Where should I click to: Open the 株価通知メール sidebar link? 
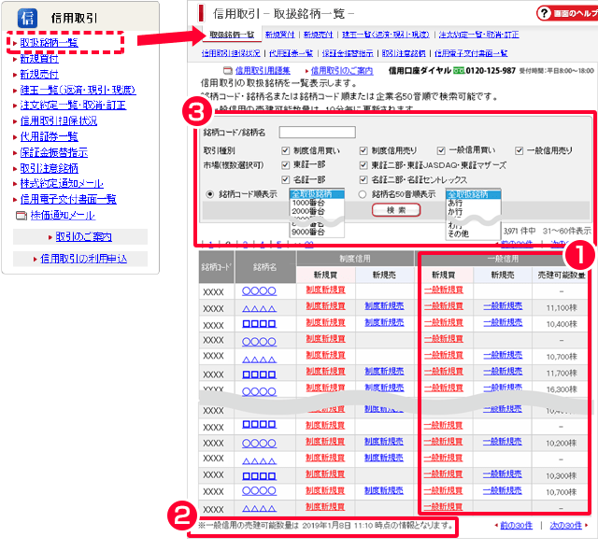(x=63, y=216)
